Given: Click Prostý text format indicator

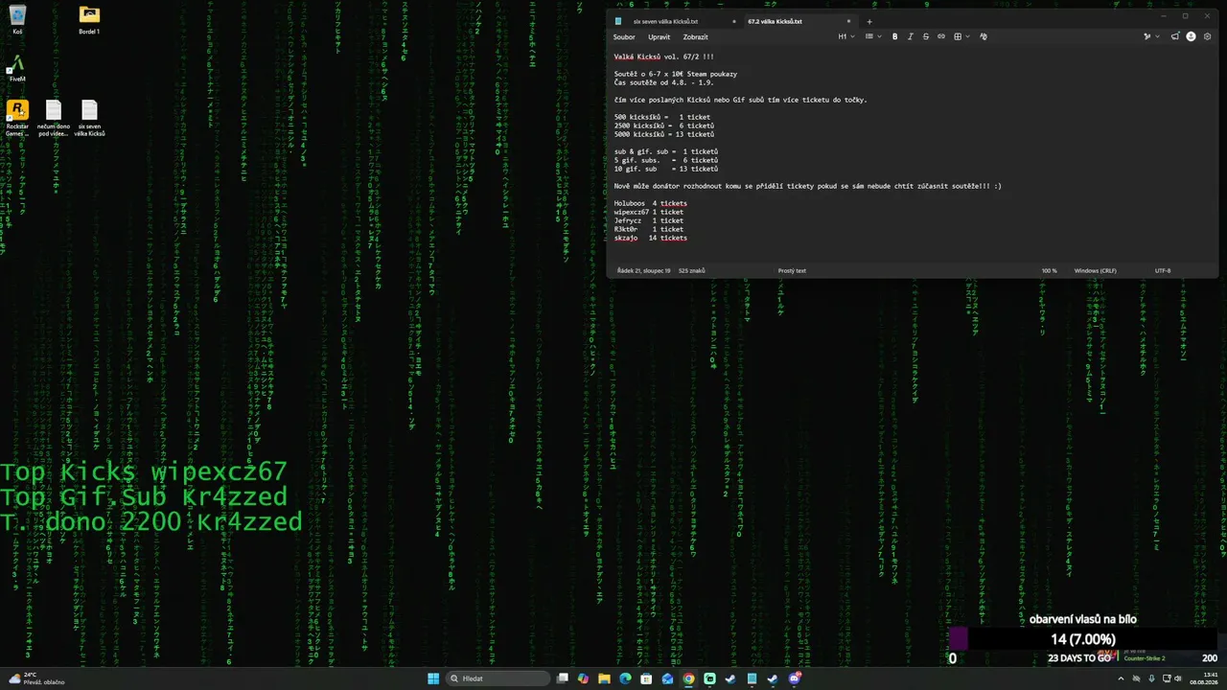Looking at the screenshot, I should pyautogui.click(x=792, y=271).
